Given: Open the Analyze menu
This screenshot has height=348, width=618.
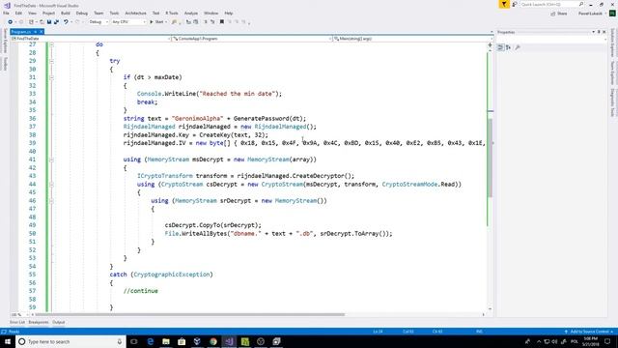Looking at the screenshot, I should pyautogui.click(x=191, y=13).
